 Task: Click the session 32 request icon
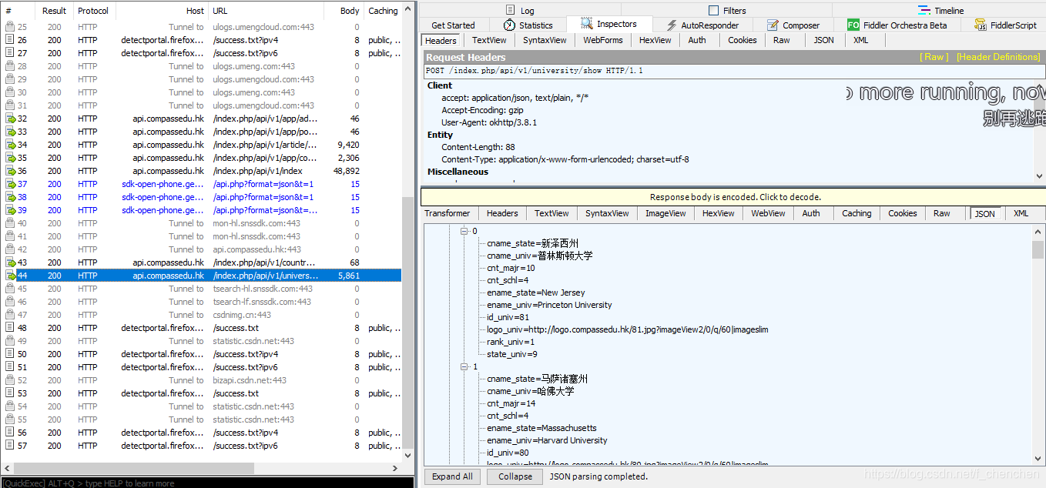tap(11, 119)
